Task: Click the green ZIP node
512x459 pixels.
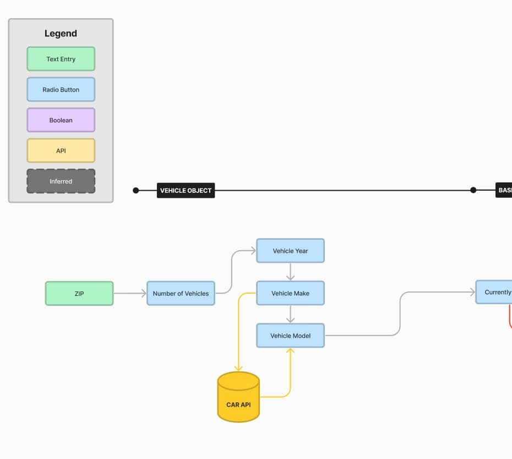Action: pyautogui.click(x=79, y=294)
